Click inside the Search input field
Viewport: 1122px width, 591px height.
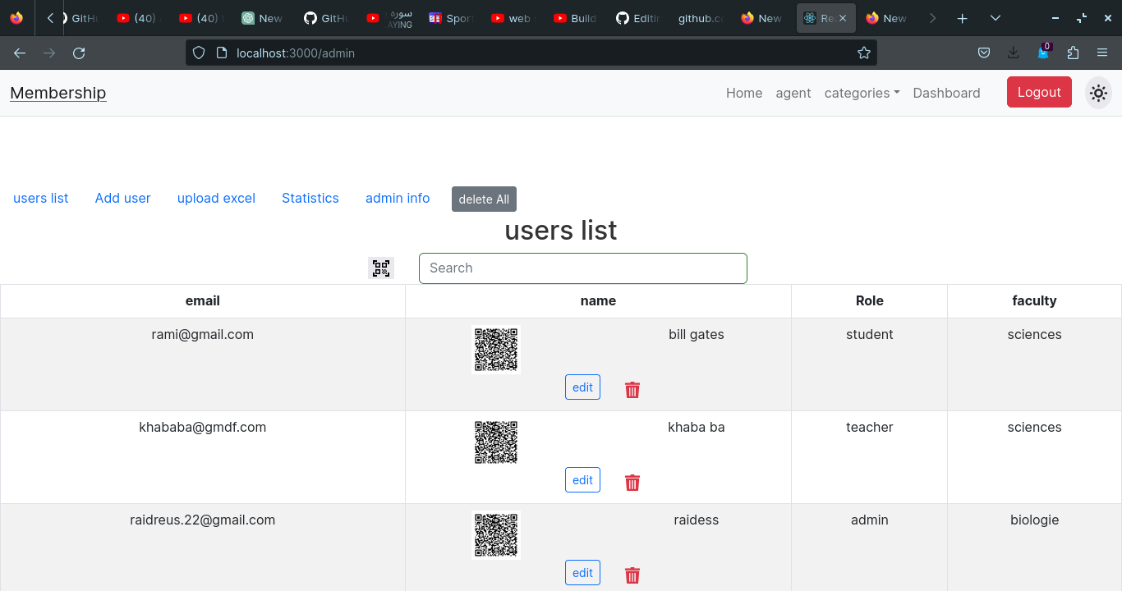583,268
